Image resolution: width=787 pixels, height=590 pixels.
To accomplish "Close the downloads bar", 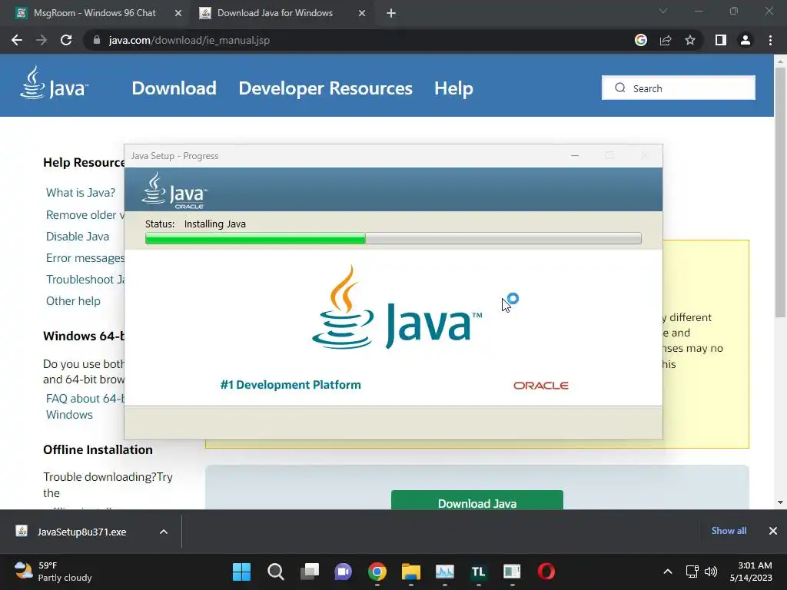I will pyautogui.click(x=773, y=531).
